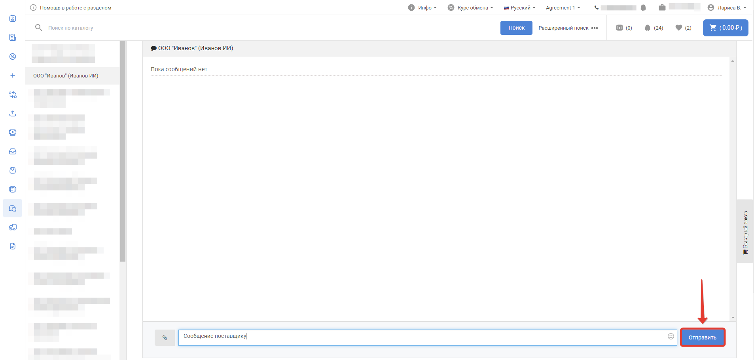Screen dimensions: 754x360
Task: Click the paperclip attach file button
Action: click(165, 338)
